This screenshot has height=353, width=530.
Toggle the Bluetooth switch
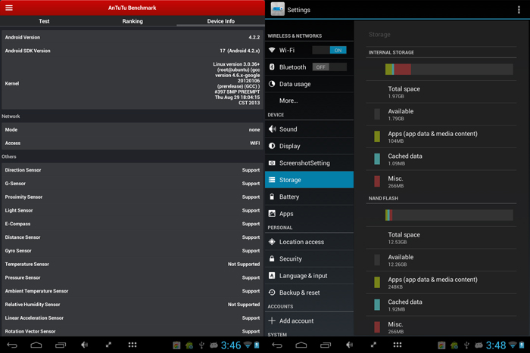tap(329, 67)
